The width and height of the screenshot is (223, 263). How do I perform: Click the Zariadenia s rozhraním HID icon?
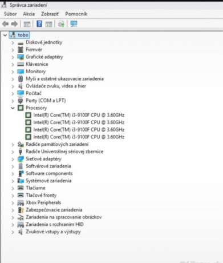coord(21,225)
